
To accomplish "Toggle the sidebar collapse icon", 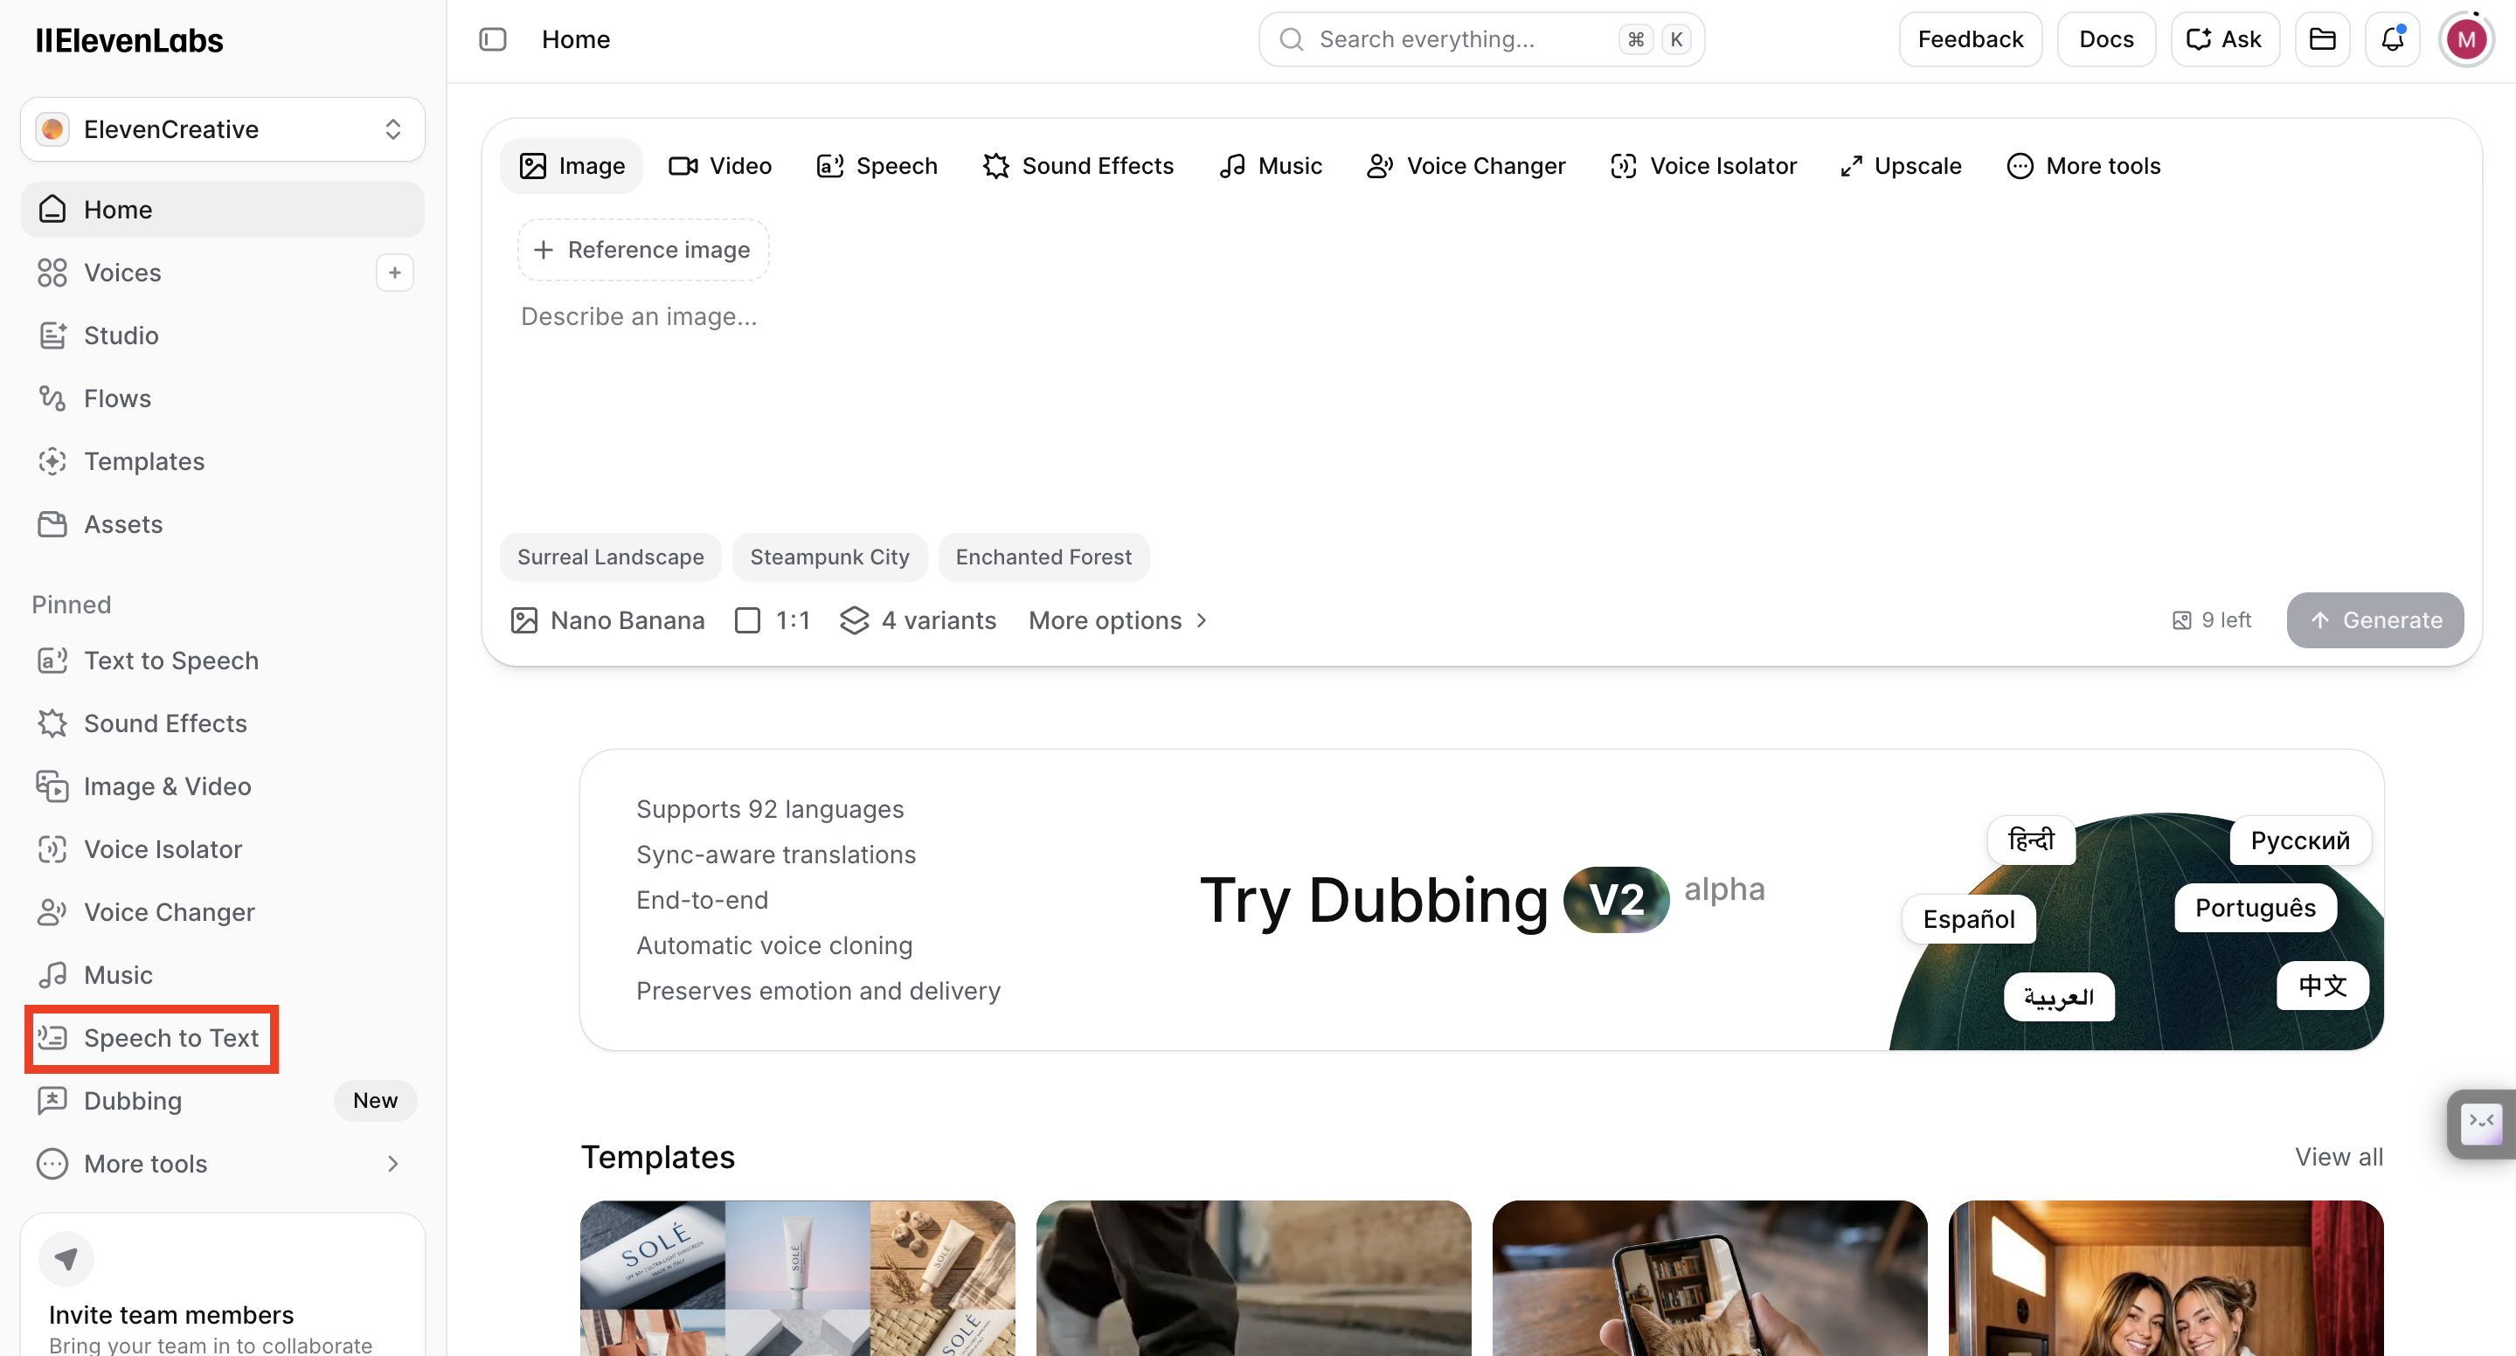I will pos(493,39).
